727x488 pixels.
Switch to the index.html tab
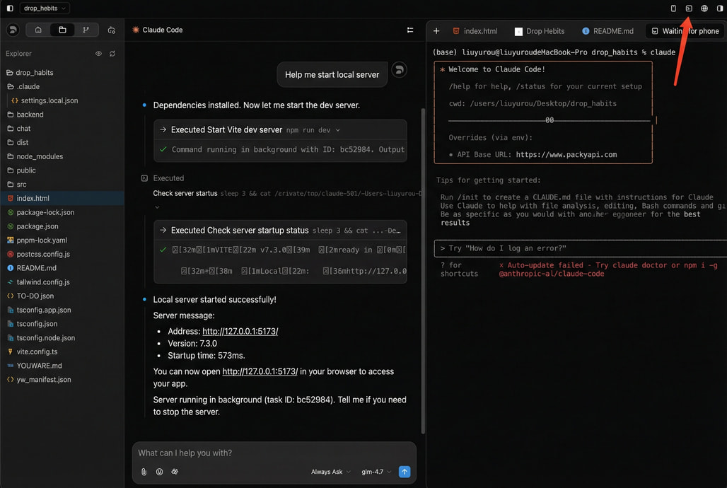(475, 31)
